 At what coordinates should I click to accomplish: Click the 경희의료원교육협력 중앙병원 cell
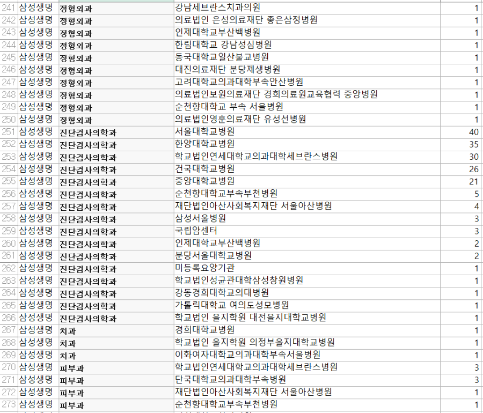pos(307,95)
